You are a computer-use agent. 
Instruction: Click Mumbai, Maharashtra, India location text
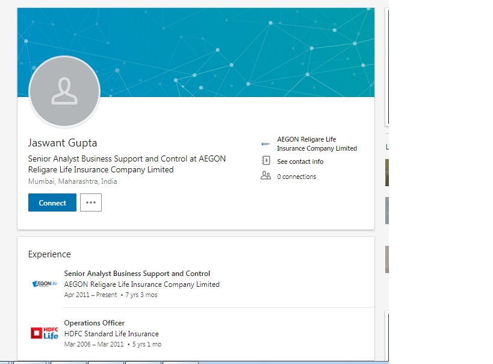(72, 181)
